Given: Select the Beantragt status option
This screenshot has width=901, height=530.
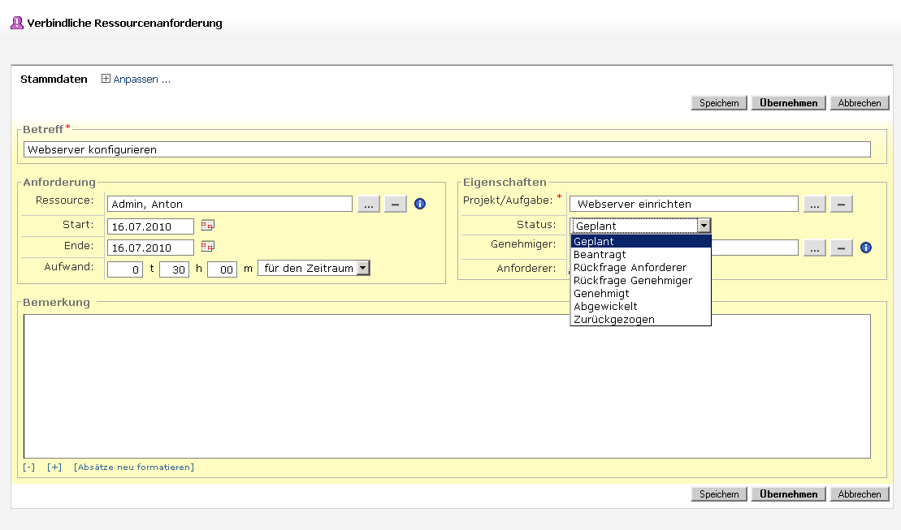Looking at the screenshot, I should [641, 254].
